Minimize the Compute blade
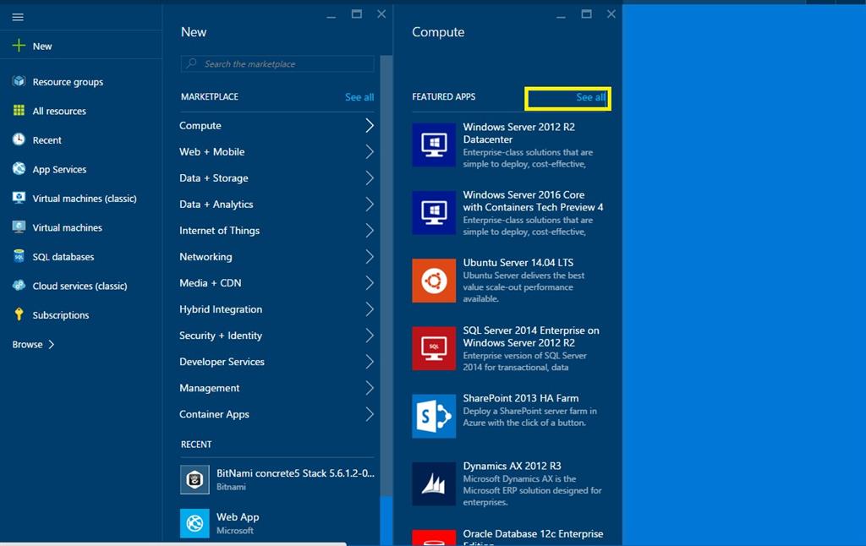Viewport: 866px width, 546px height. [561, 17]
